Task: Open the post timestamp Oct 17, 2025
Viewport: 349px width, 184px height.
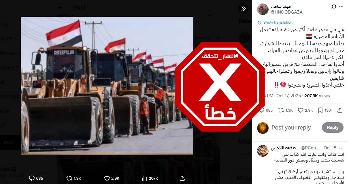Action: tap(288, 96)
